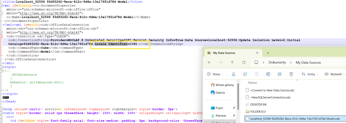Image resolution: width=346 pixels, height=123 pixels.
Task: Open Pulpit in the sidebar
Action: point(217,108)
